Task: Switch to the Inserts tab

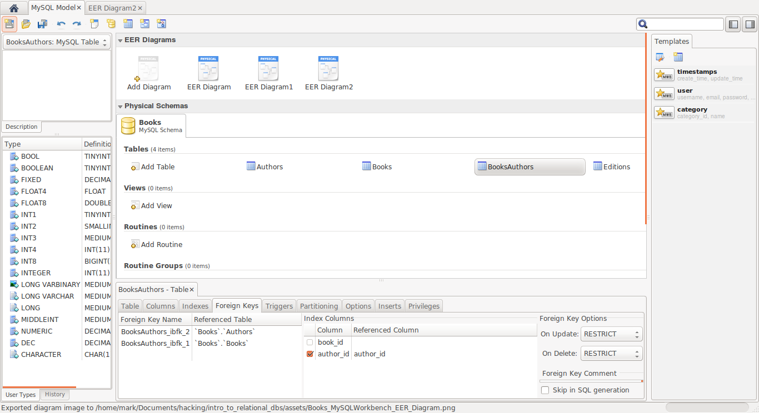Action: [390, 306]
